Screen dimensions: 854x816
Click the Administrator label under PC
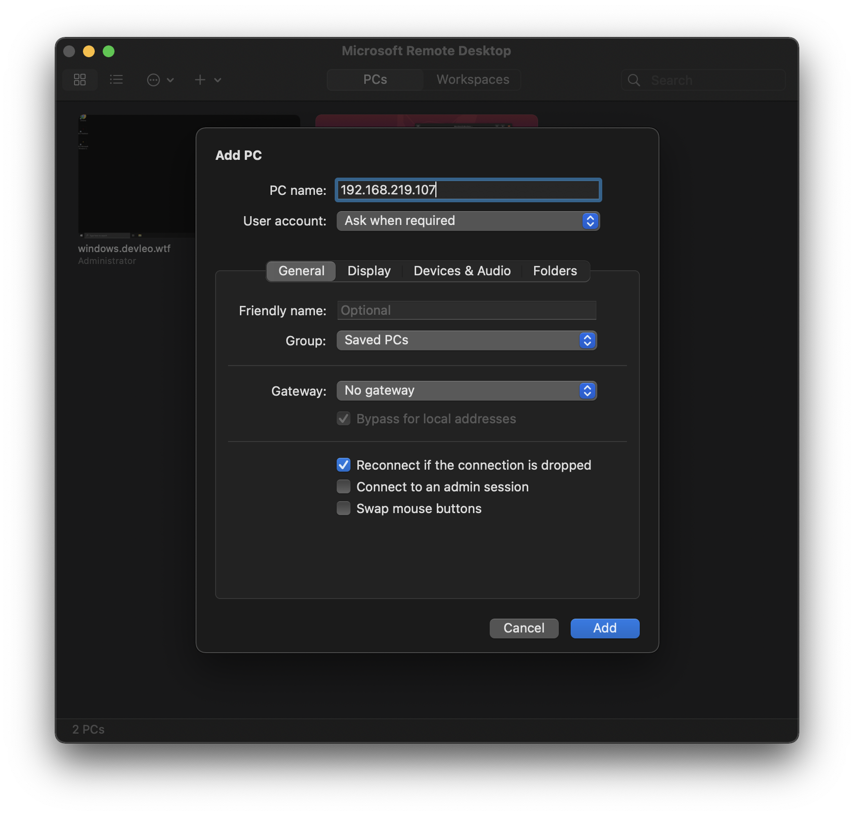tap(107, 261)
